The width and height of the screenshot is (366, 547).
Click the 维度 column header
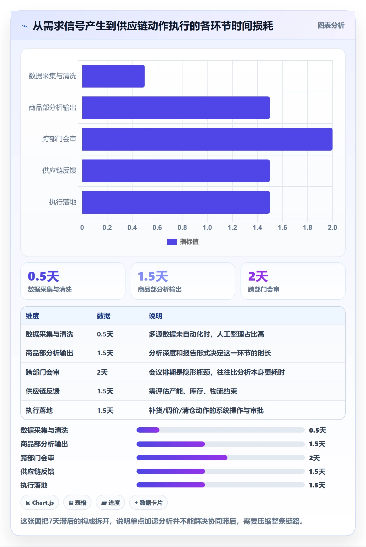(x=32, y=316)
